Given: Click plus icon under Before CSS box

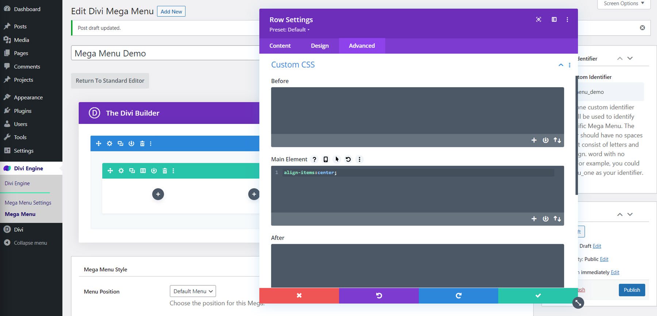Looking at the screenshot, I should point(534,140).
